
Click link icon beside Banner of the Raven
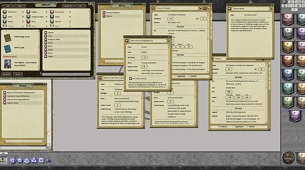(x=5, y=92)
